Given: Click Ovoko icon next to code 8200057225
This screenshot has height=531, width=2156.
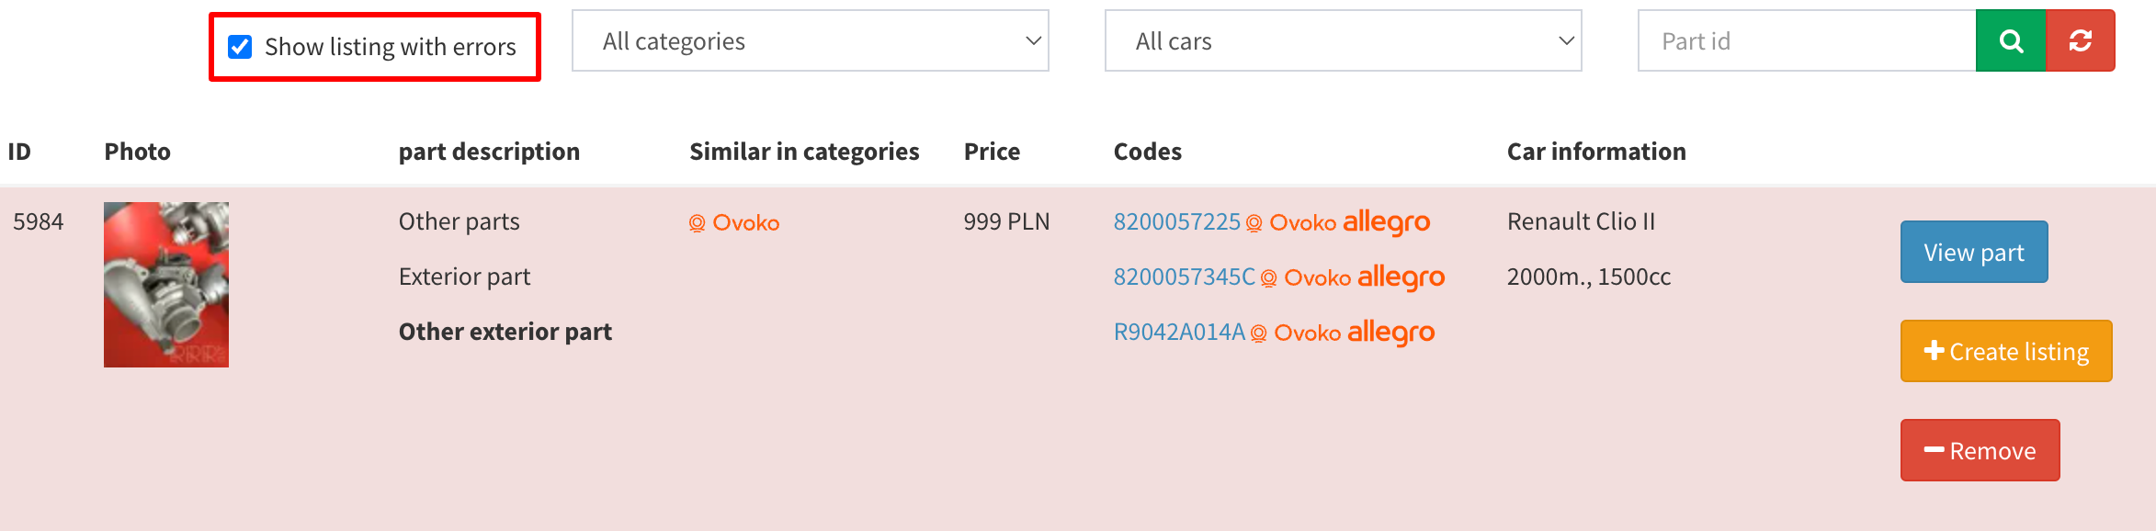Looking at the screenshot, I should (x=1290, y=223).
